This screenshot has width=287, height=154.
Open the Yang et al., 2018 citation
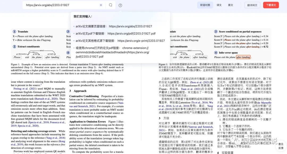(x=56, y=138)
